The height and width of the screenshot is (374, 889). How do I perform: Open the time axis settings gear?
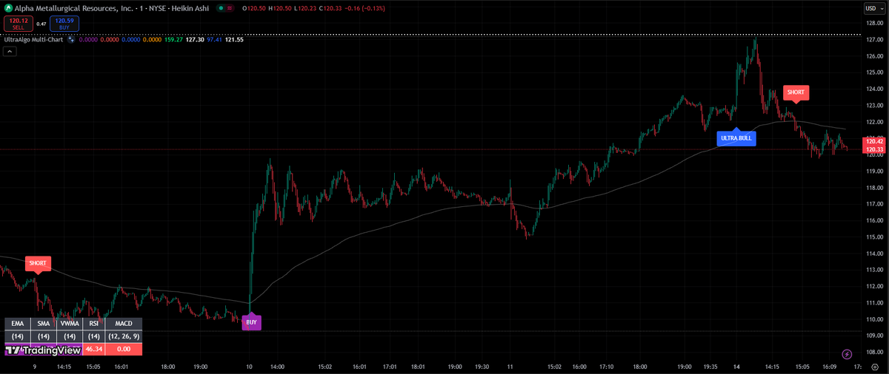875,366
